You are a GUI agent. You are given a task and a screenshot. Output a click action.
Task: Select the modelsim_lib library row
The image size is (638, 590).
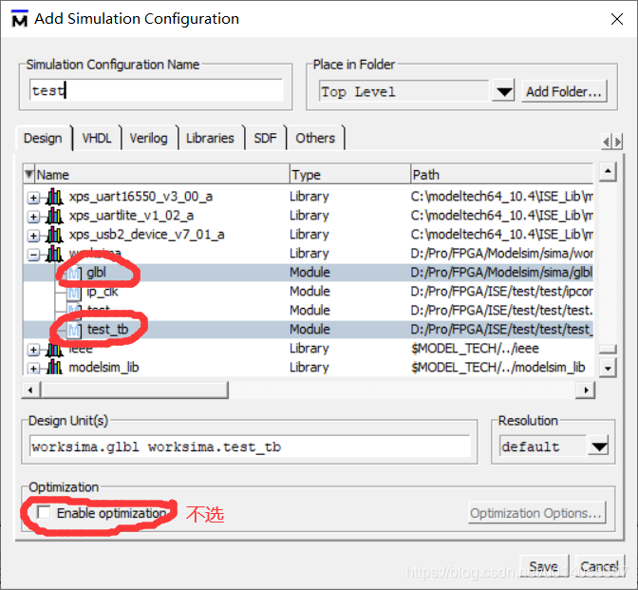point(309,368)
